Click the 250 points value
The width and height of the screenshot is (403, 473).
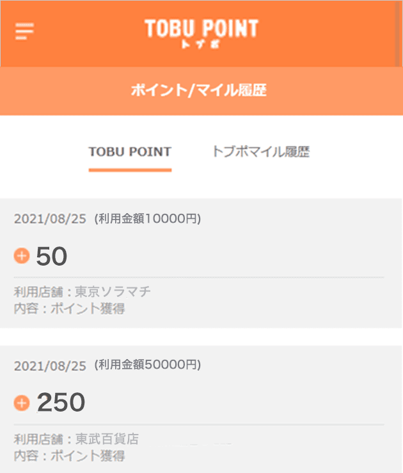point(61,403)
